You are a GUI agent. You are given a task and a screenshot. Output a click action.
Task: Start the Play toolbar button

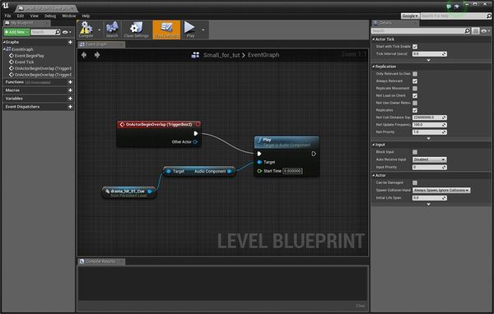pos(190,30)
